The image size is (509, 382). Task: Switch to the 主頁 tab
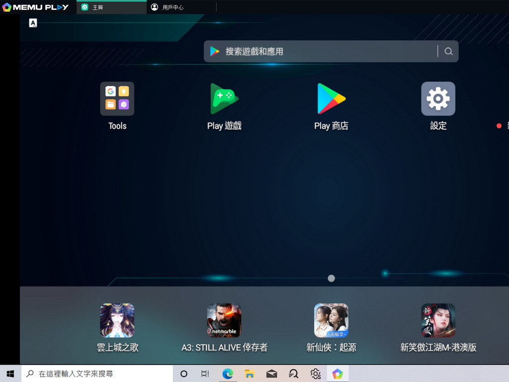(111, 7)
